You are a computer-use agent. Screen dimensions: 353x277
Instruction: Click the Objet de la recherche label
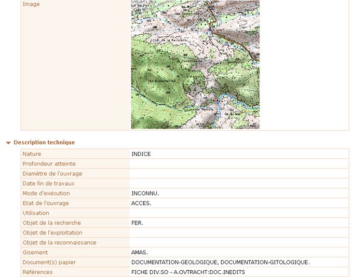[52, 223]
